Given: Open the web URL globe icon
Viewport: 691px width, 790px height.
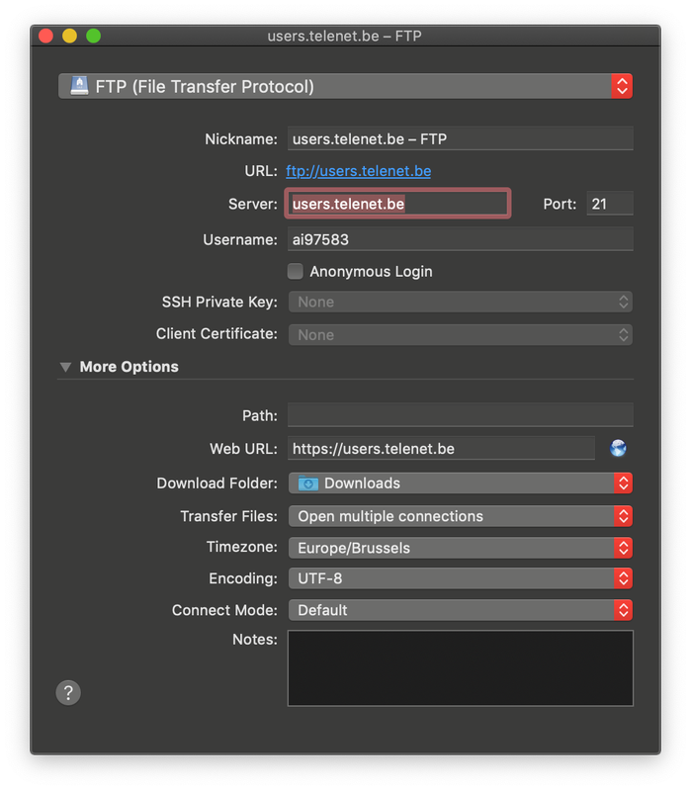Looking at the screenshot, I should pos(618,449).
